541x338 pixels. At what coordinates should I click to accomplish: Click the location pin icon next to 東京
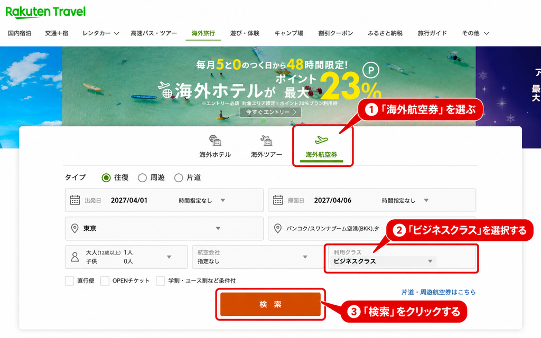[x=74, y=228]
